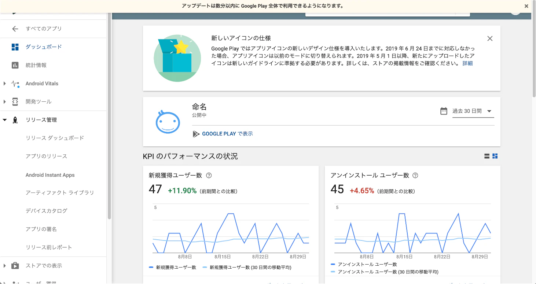
Task: Close the yellow update notification banner
Action: [x=526, y=6]
